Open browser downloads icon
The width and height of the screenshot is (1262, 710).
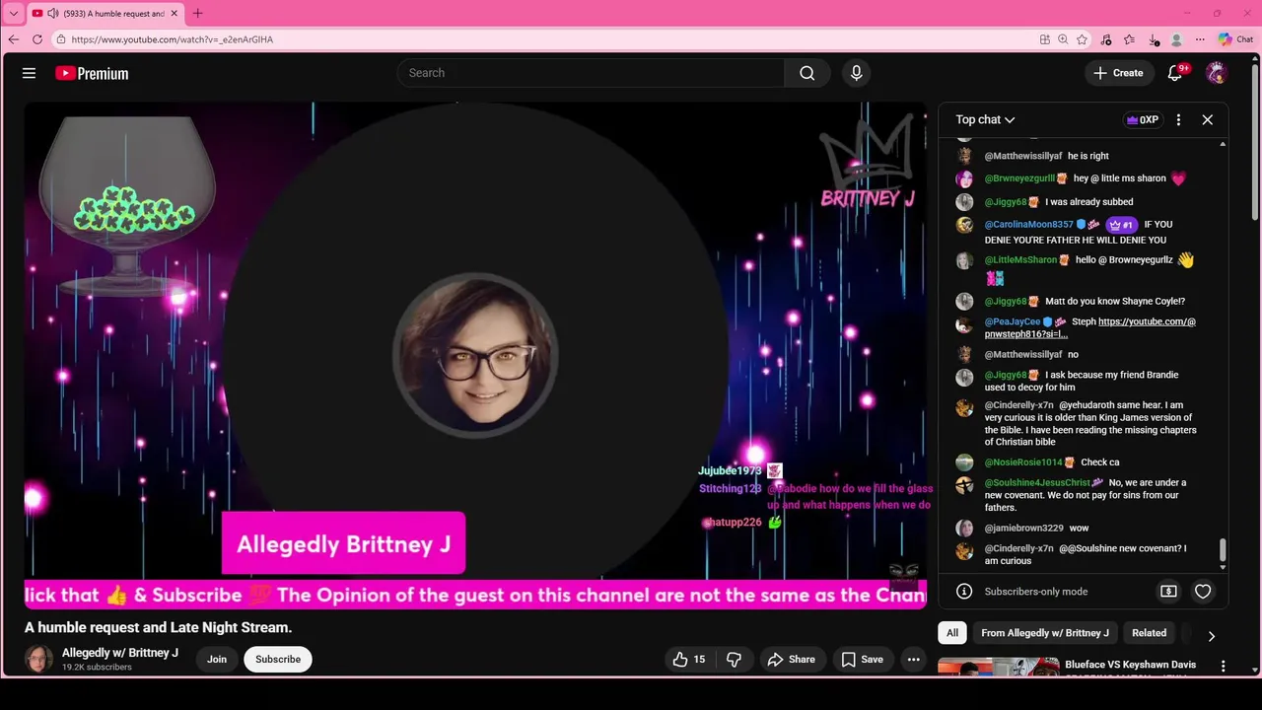pos(1154,39)
